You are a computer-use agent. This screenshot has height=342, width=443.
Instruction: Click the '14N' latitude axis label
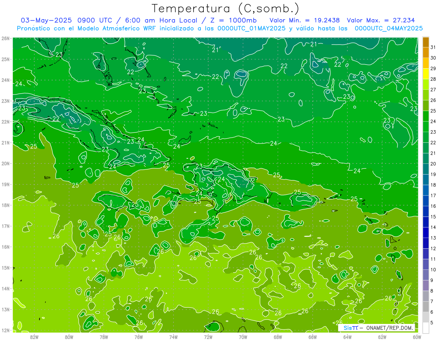[x=6, y=289]
